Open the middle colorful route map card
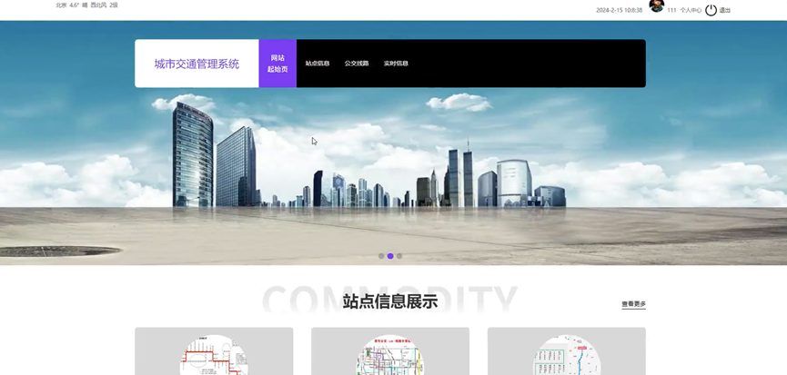The width and height of the screenshot is (787, 375). tap(390, 351)
